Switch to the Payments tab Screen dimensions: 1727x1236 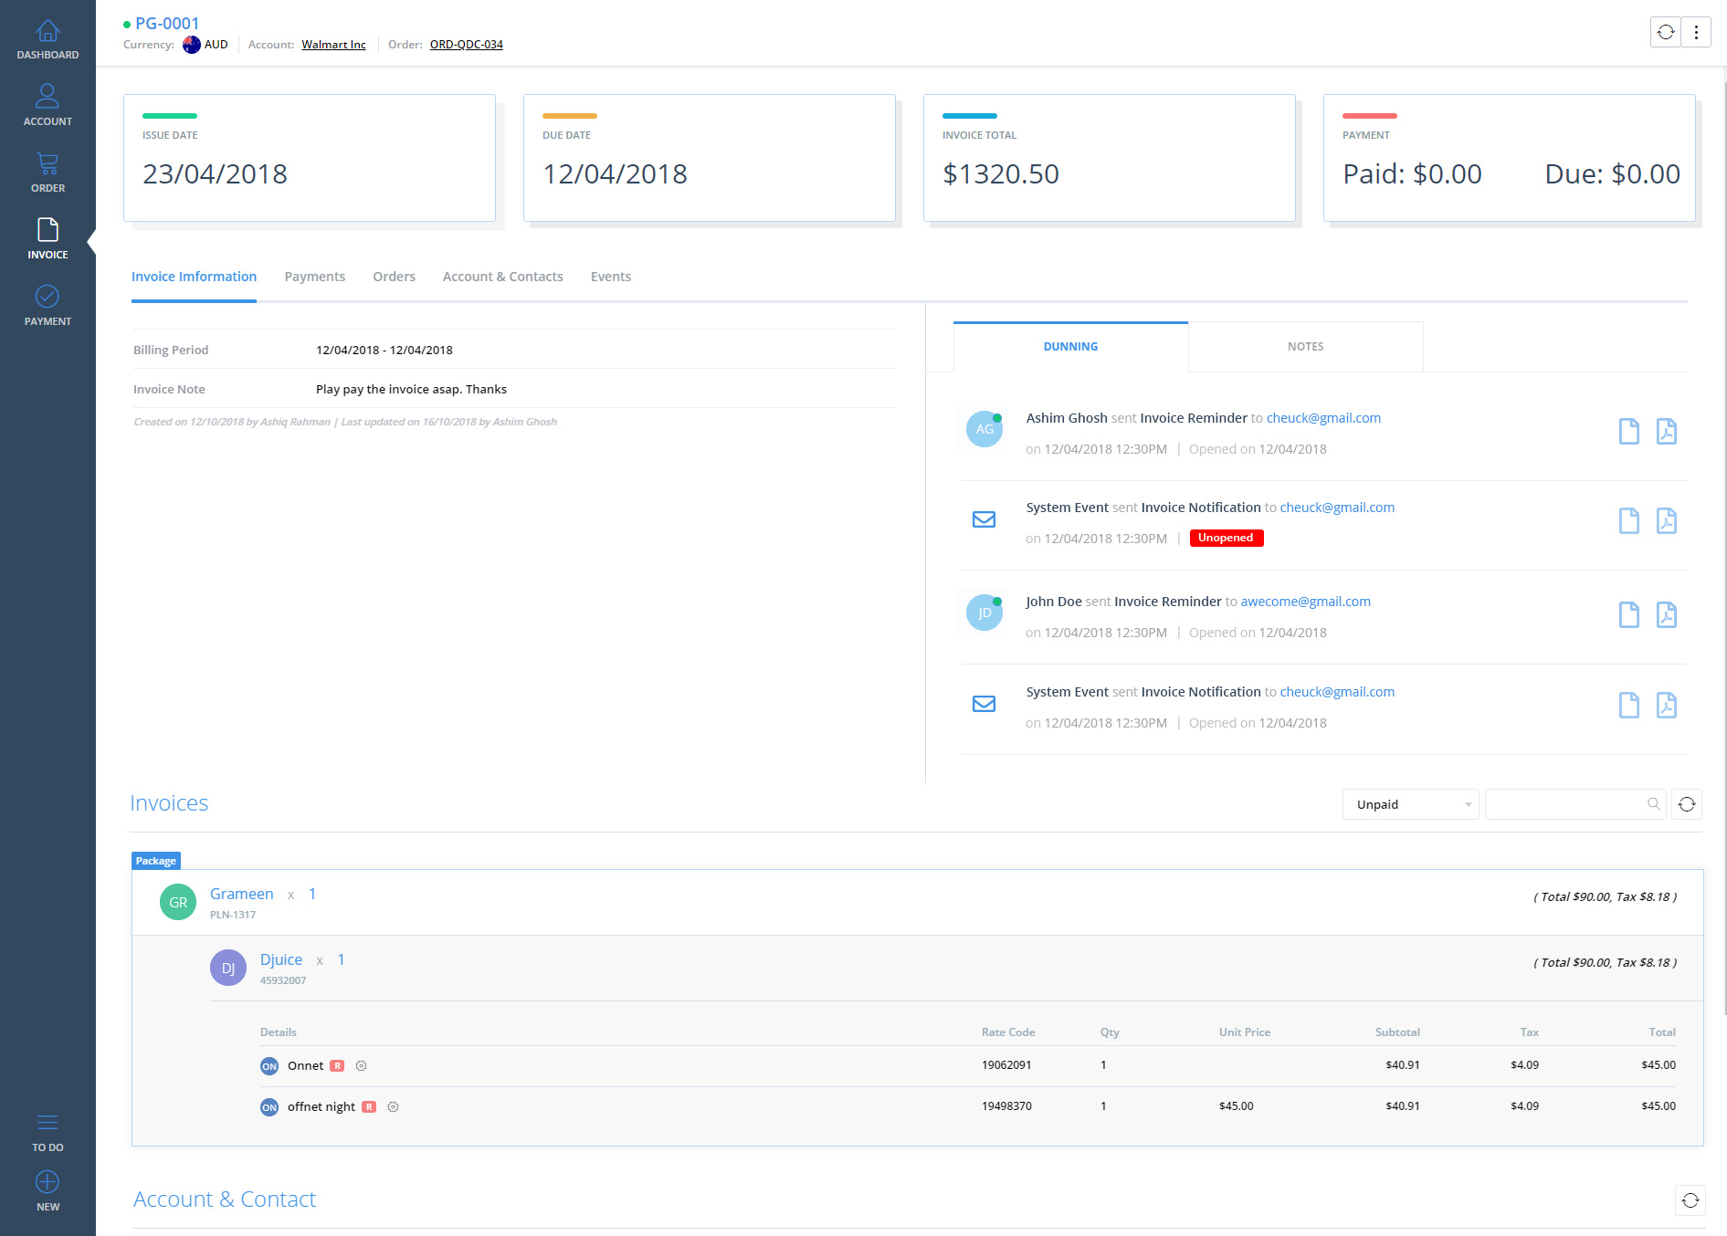point(314,277)
